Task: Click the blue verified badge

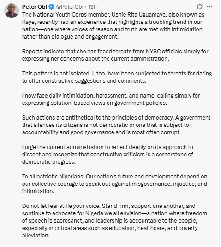Action: (x=51, y=7)
